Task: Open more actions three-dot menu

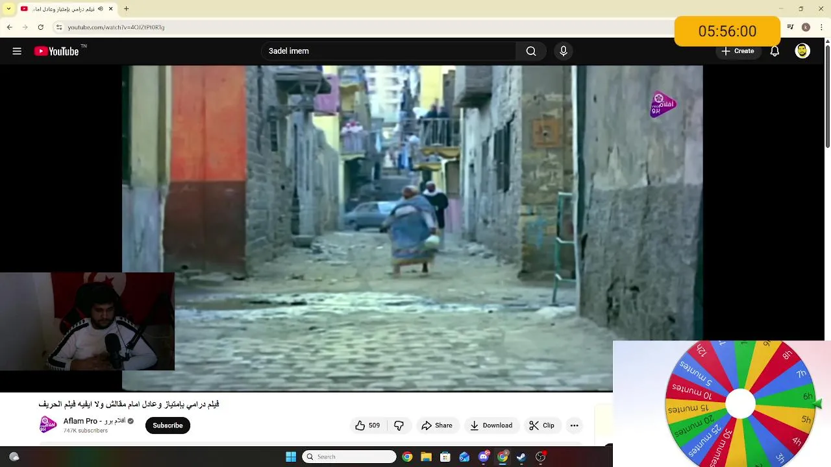Action: [x=574, y=425]
